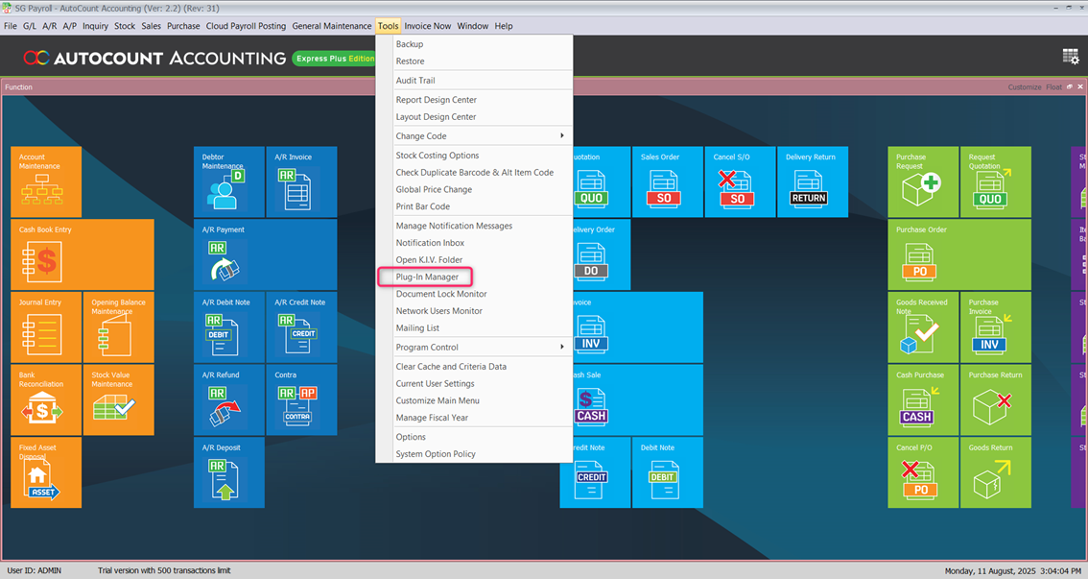Open the File menu
This screenshot has height=579, width=1088.
tap(11, 26)
